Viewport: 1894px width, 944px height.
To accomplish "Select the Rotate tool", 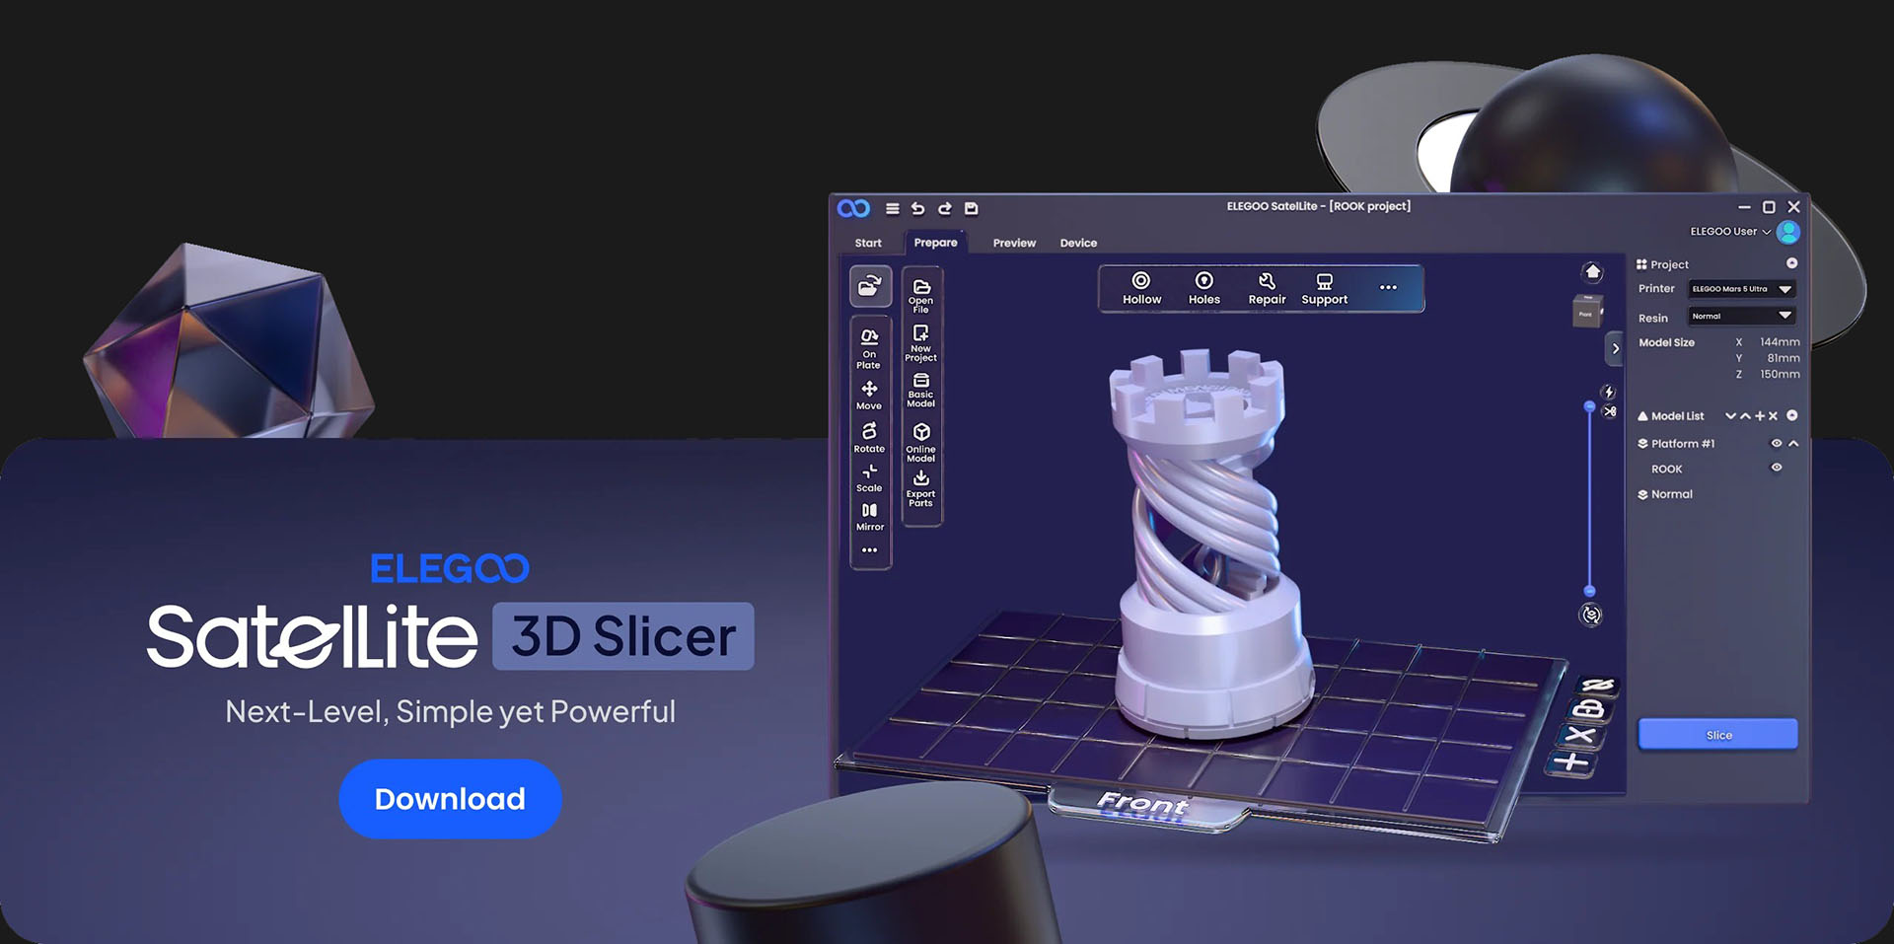I will [x=869, y=437].
